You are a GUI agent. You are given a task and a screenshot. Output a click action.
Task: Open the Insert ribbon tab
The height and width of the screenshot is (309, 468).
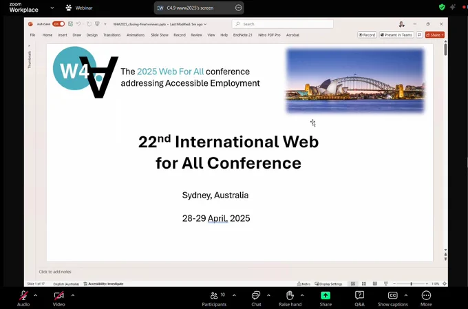(x=63, y=35)
